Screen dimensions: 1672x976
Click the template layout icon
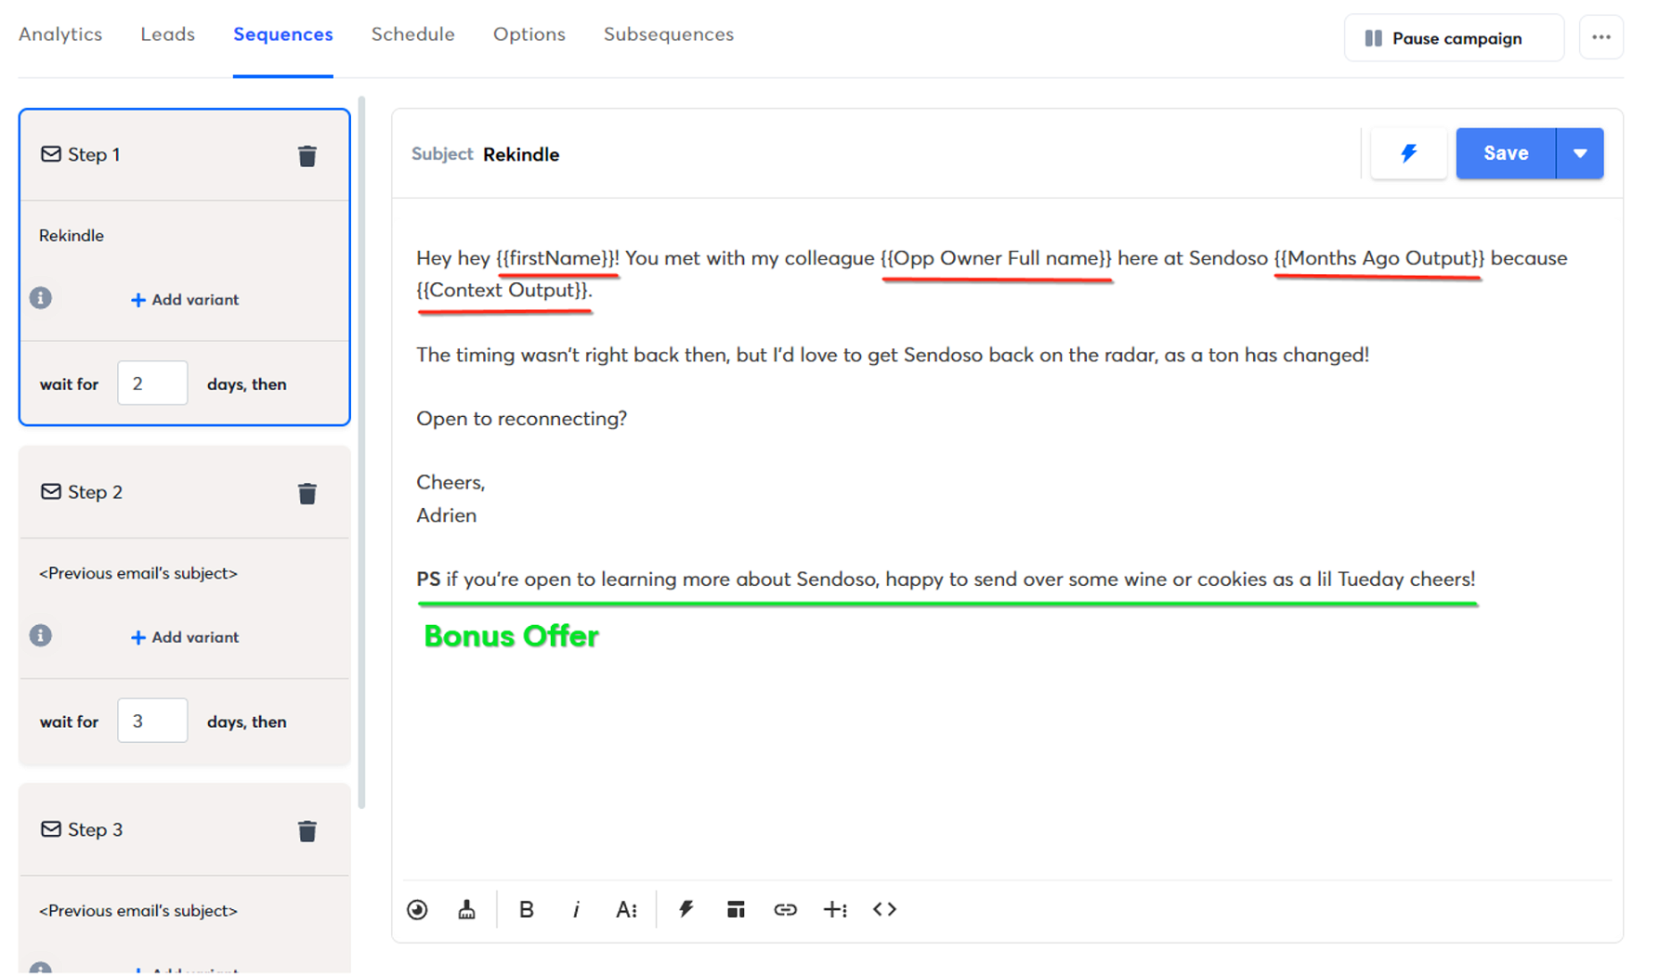(736, 909)
